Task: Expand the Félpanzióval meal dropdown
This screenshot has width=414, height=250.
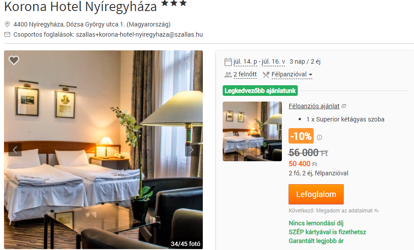Action: coord(292,75)
